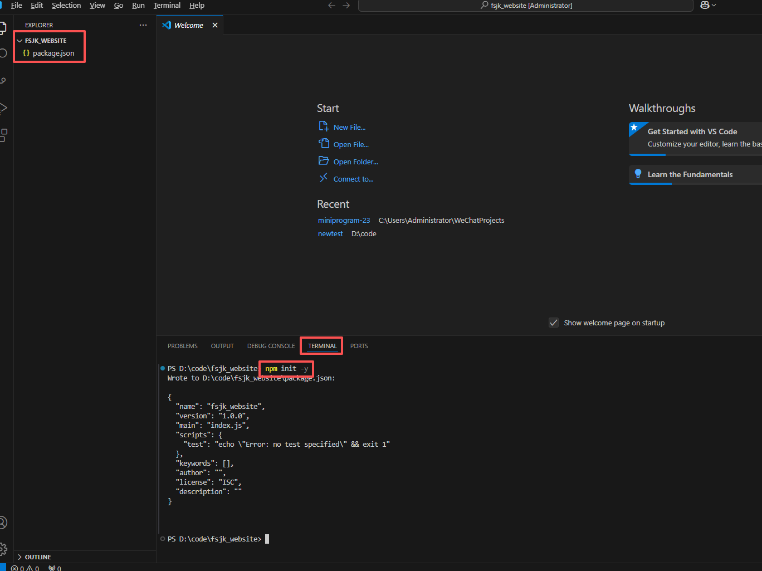Open Explorer's more actions ellipsis
This screenshot has height=571, width=762.
point(143,25)
